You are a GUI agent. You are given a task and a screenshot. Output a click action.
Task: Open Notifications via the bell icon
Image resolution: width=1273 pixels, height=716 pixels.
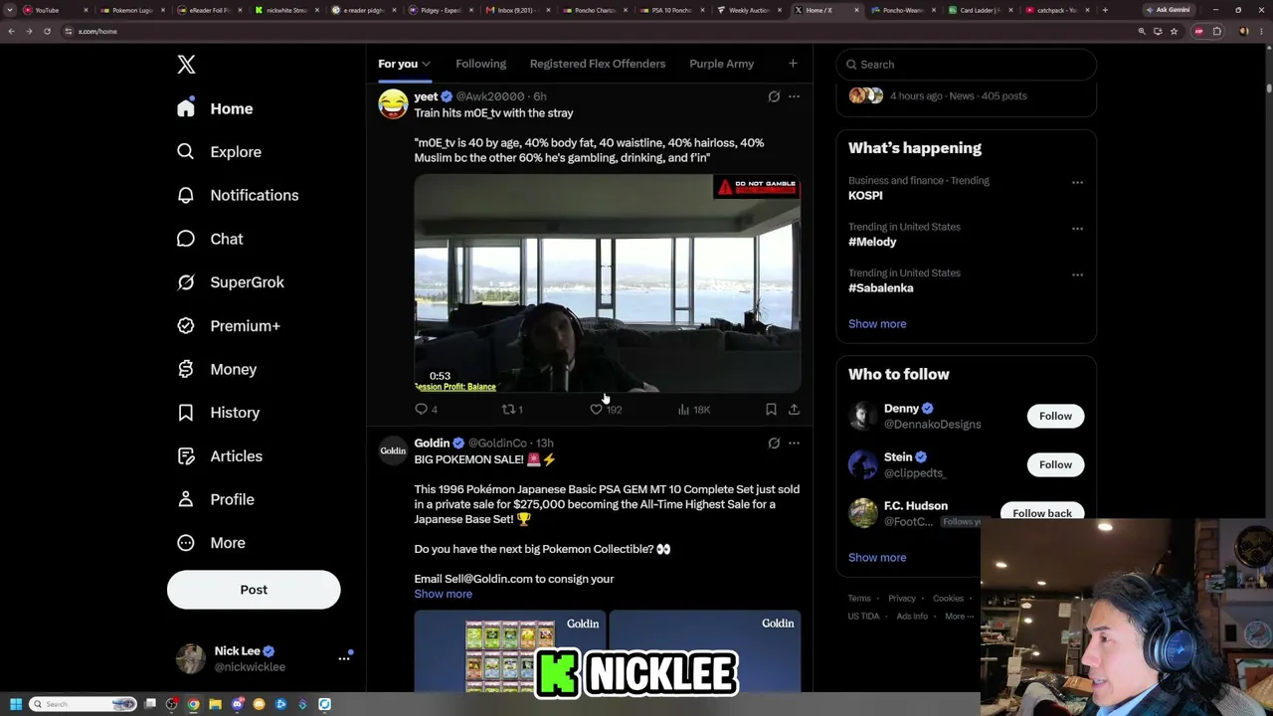[x=186, y=195]
